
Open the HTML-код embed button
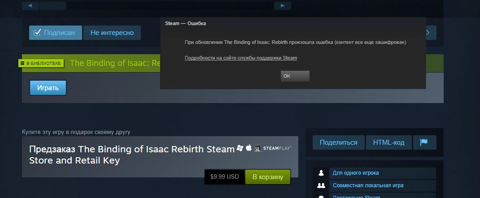tap(389, 142)
